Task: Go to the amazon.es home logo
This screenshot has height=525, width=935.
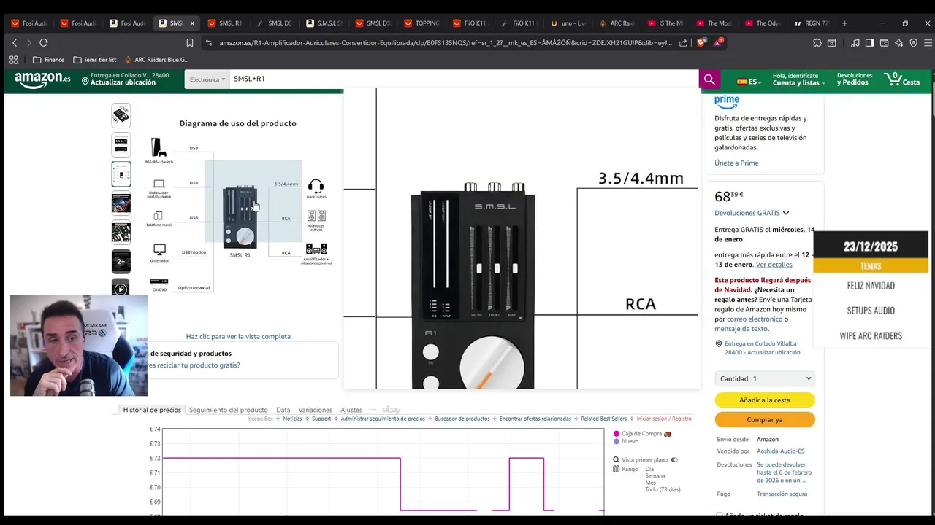Action: coord(42,79)
